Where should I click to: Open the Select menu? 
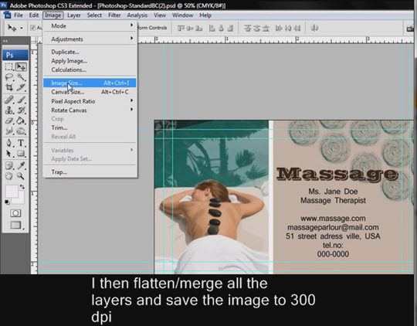[94, 15]
